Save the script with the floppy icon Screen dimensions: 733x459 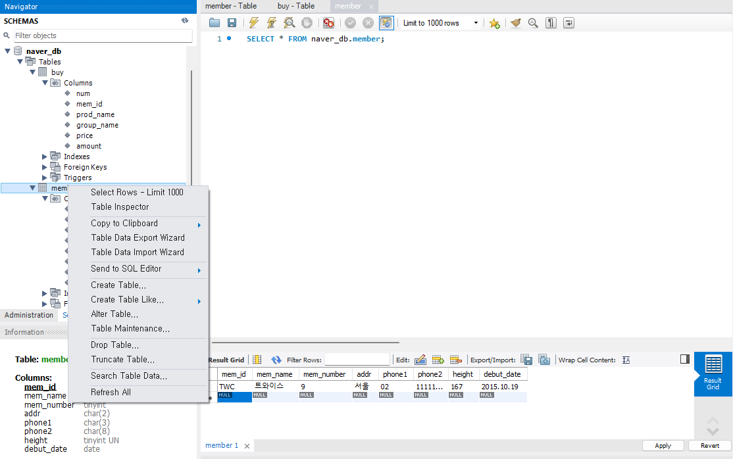coord(232,22)
